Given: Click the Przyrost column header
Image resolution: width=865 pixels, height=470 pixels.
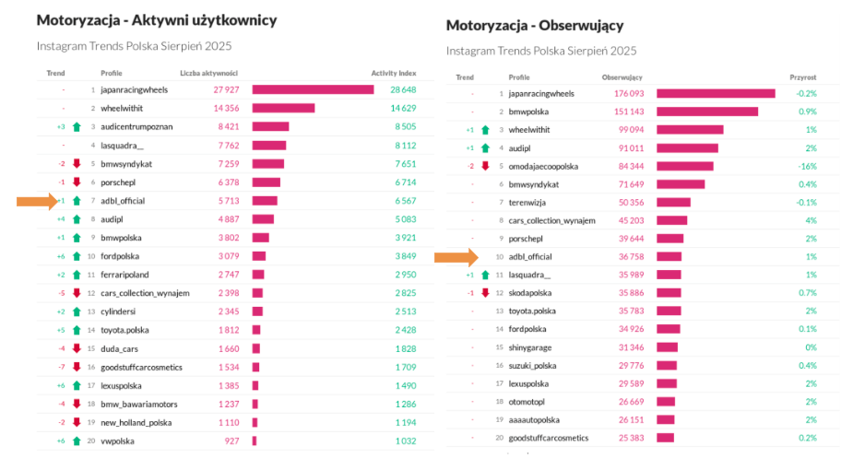Looking at the screenshot, I should [802, 77].
